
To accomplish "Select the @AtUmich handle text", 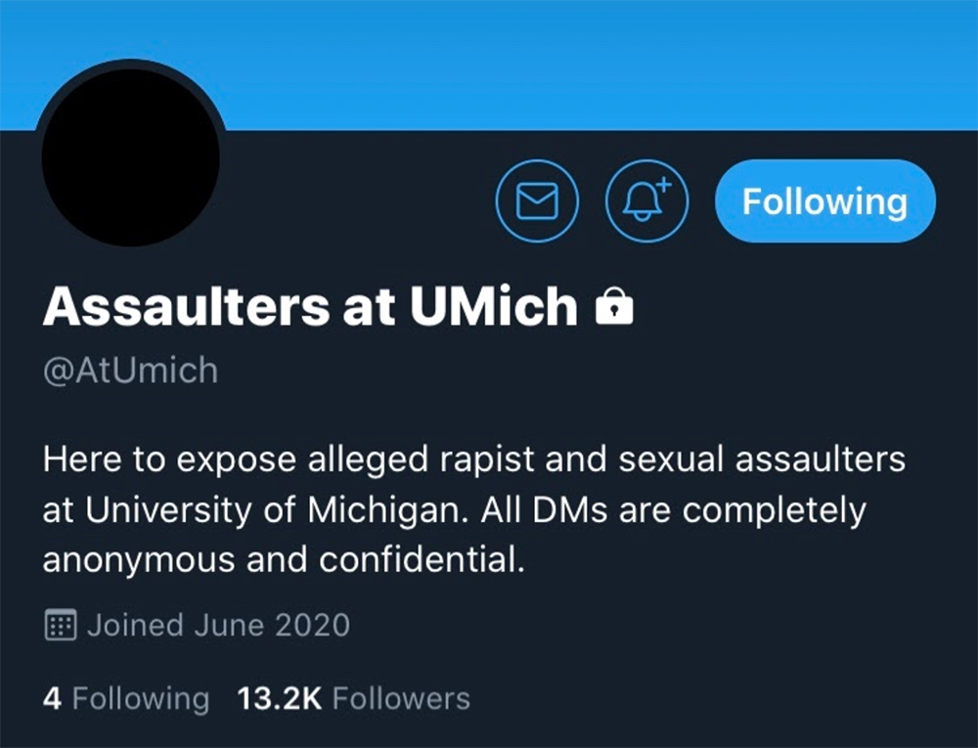I will (128, 369).
